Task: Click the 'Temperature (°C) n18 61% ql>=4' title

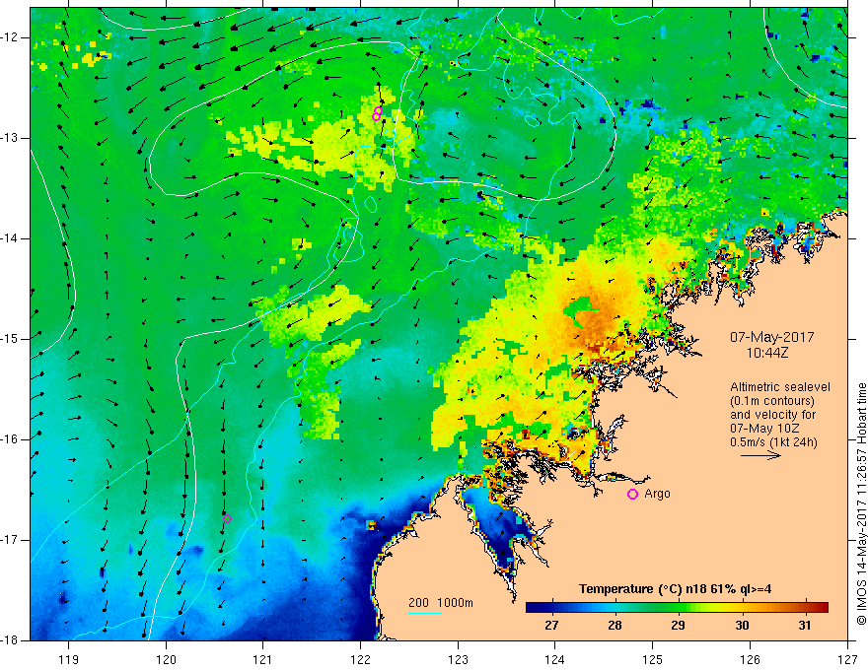Action: point(676,589)
